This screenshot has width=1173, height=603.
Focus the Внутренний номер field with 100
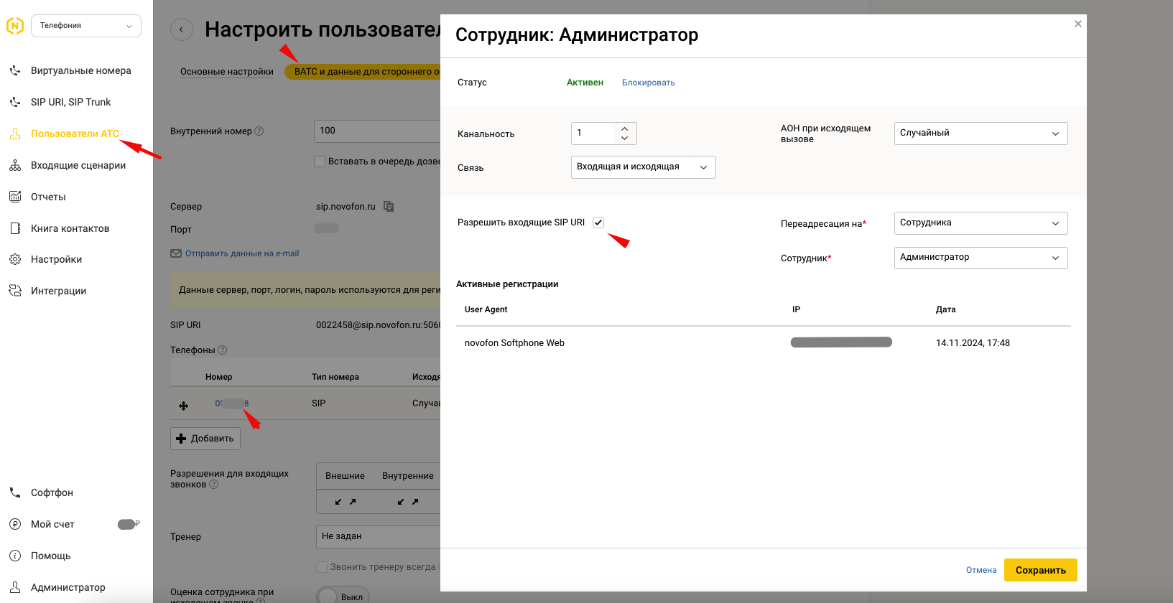[x=377, y=131]
